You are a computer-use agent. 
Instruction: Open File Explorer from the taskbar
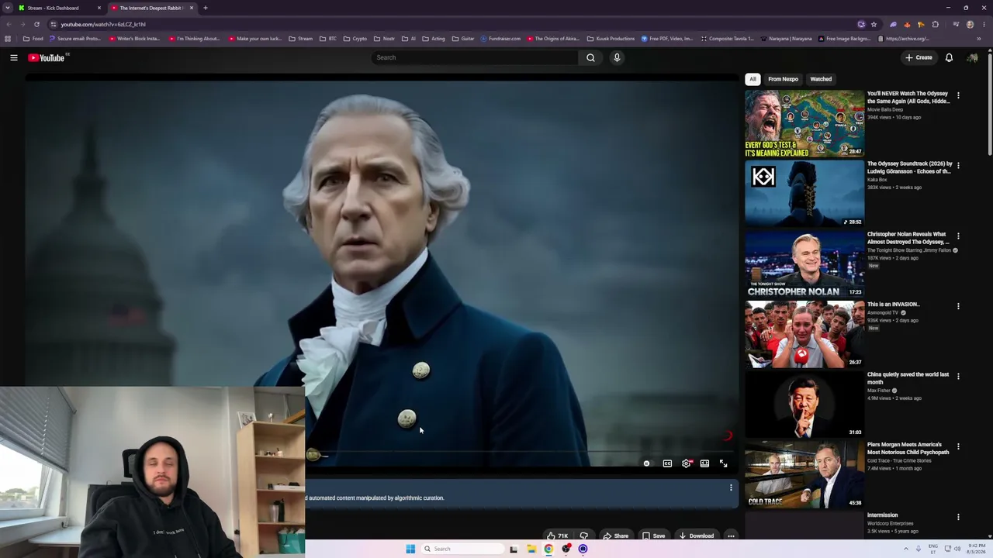coord(531,549)
